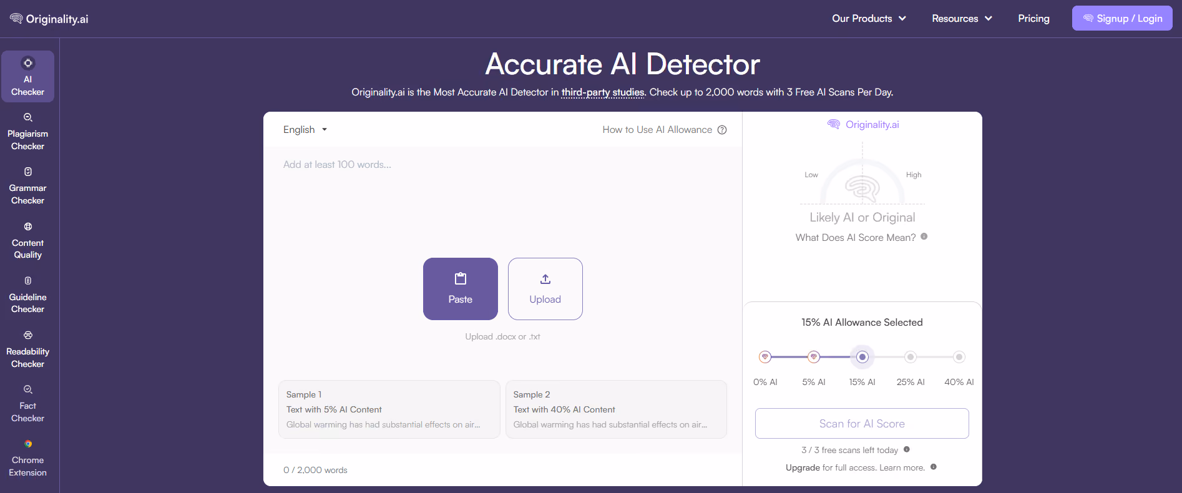
Task: Open the How to Use AI Allowance link
Action: pos(657,130)
